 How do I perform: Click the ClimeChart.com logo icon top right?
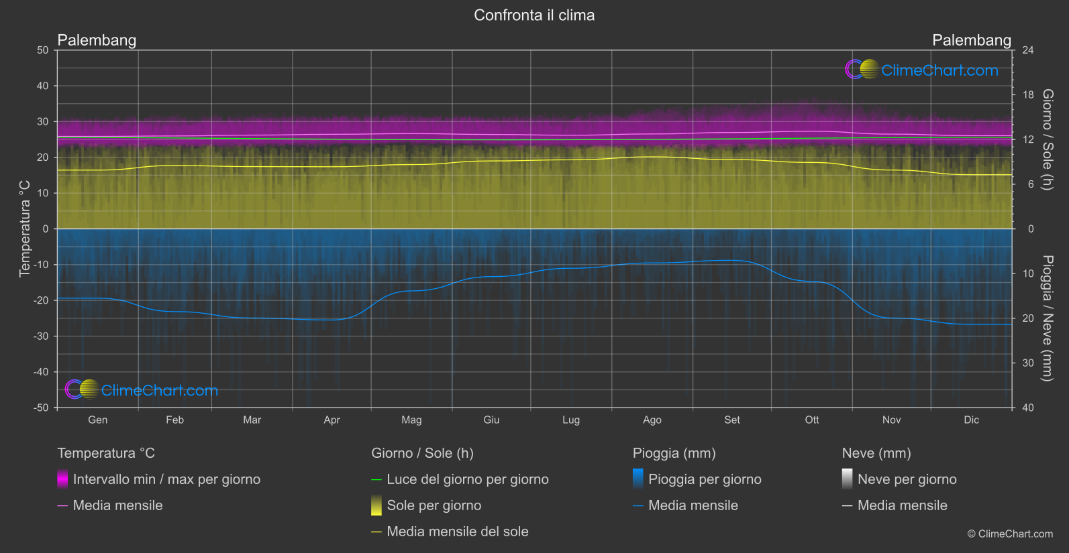point(862,69)
